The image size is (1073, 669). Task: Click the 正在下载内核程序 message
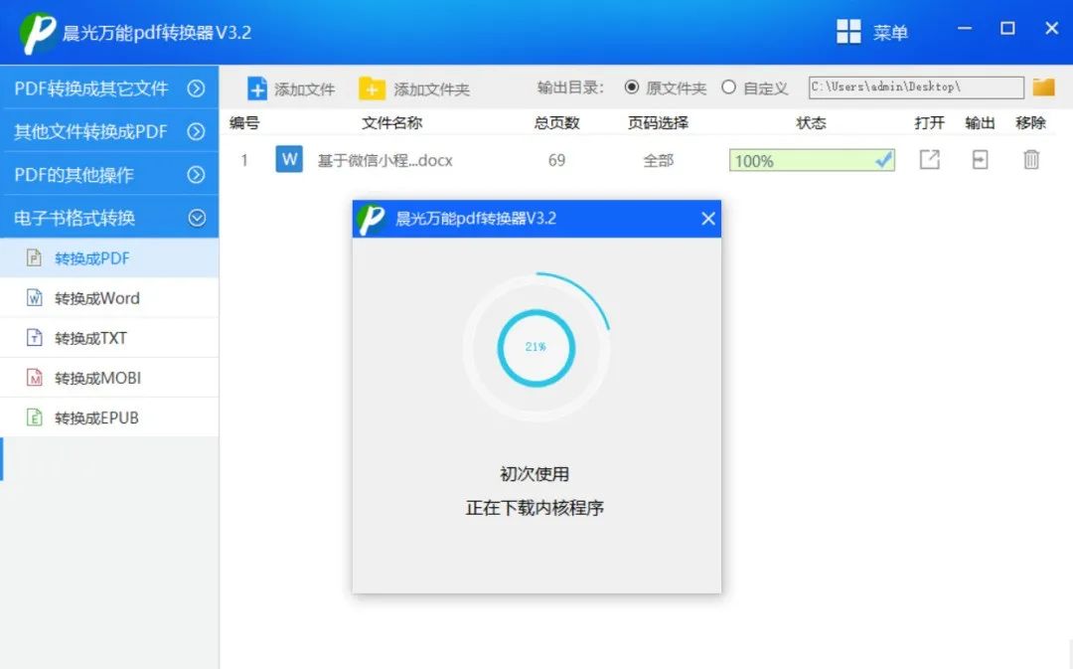pos(536,508)
